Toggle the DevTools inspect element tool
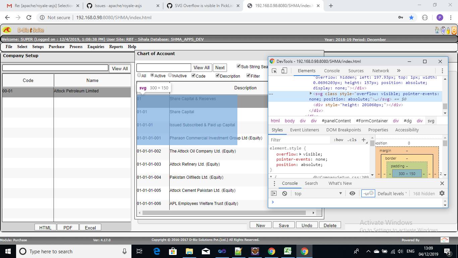Image resolution: width=458 pixels, height=258 pixels. pos(274,71)
